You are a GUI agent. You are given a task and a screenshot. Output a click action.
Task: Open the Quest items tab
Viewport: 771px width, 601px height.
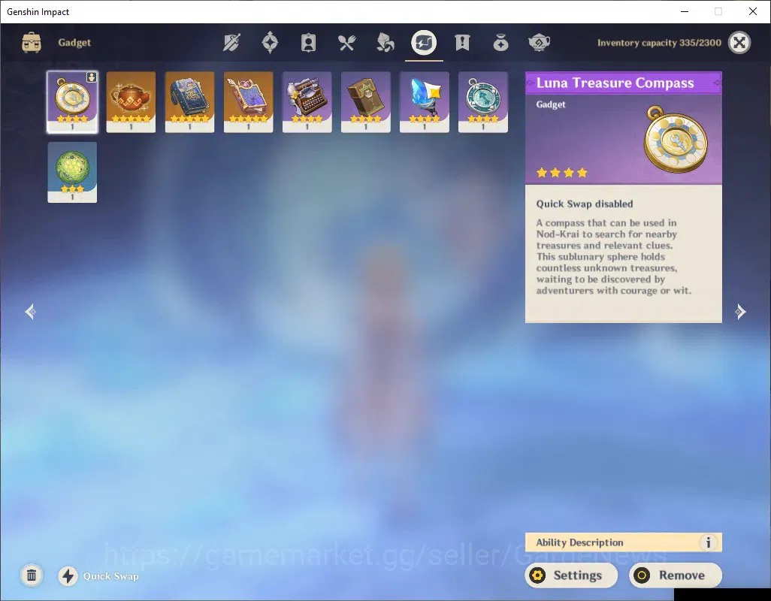coord(462,43)
